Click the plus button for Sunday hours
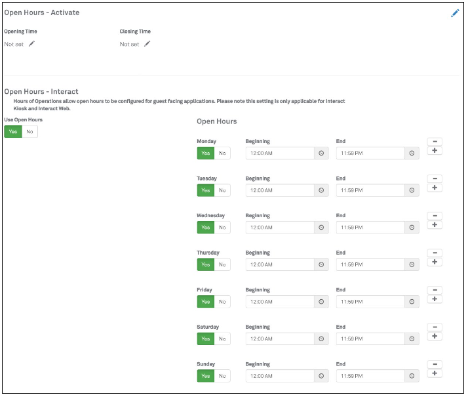 click(x=435, y=373)
